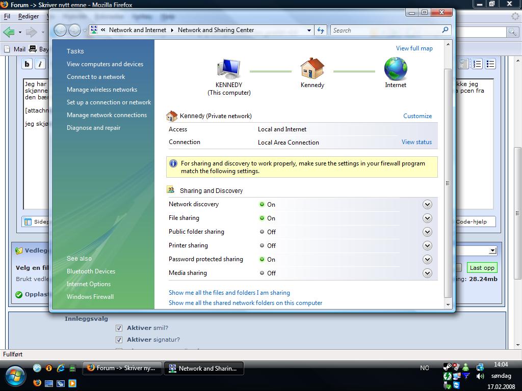The image size is (522, 391).
Task: Expand the Media sharing settings
Action: (x=427, y=273)
